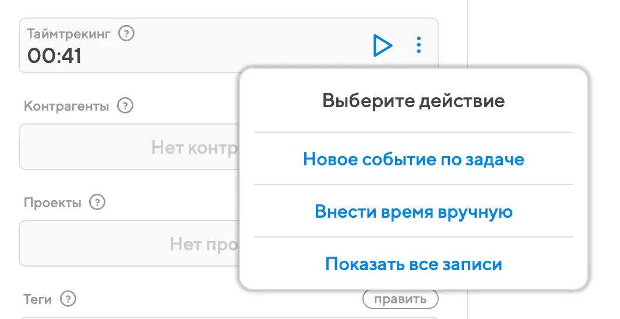Start the time tracking timer

tap(382, 45)
